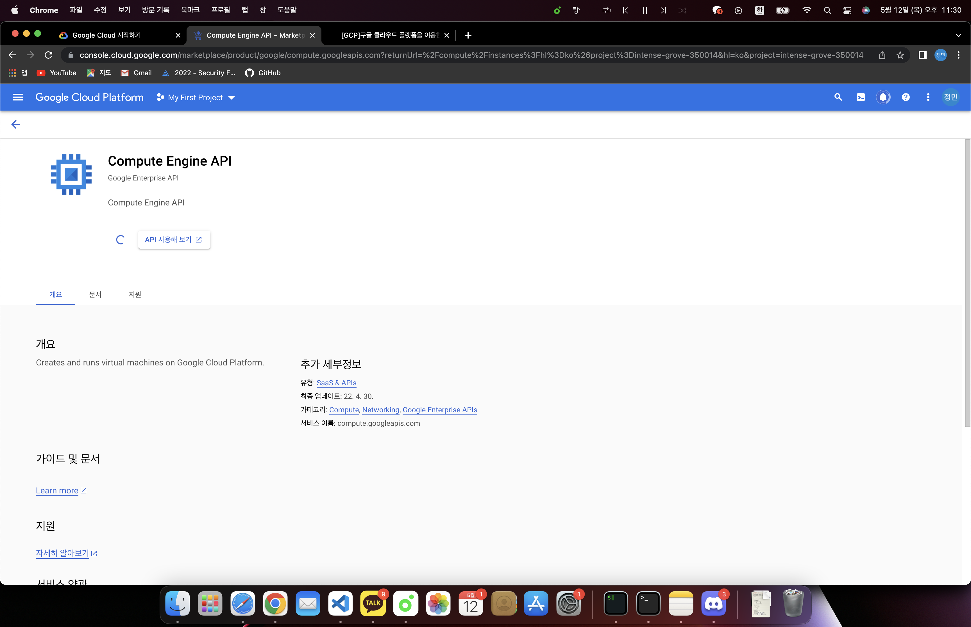Open KakaoTalk from the Dock
971x627 pixels.
pyautogui.click(x=373, y=603)
